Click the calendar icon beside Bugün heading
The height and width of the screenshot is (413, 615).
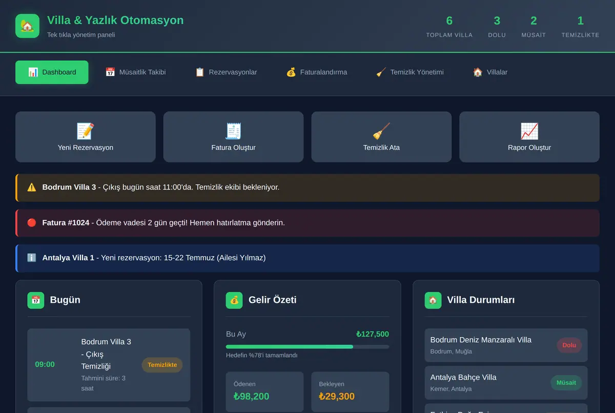[x=36, y=300]
